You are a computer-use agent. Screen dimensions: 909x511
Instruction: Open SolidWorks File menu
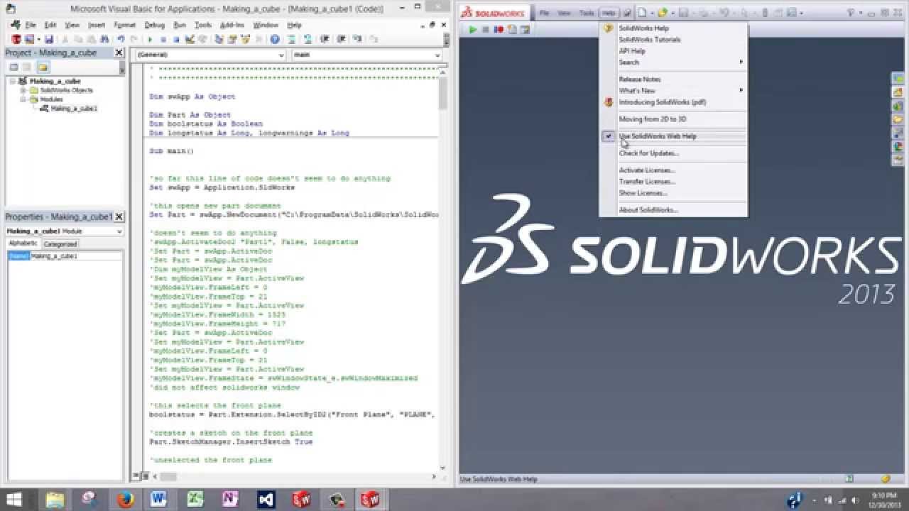[x=544, y=13]
